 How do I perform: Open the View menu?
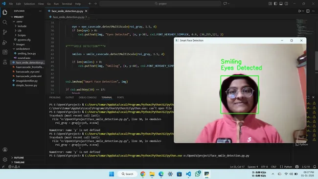(x=41, y=3)
